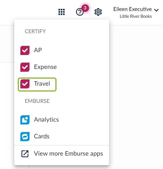Image resolution: width=163 pixels, height=169 pixels.
Task: Click the Emburse Cards app icon
Action: [25, 137]
